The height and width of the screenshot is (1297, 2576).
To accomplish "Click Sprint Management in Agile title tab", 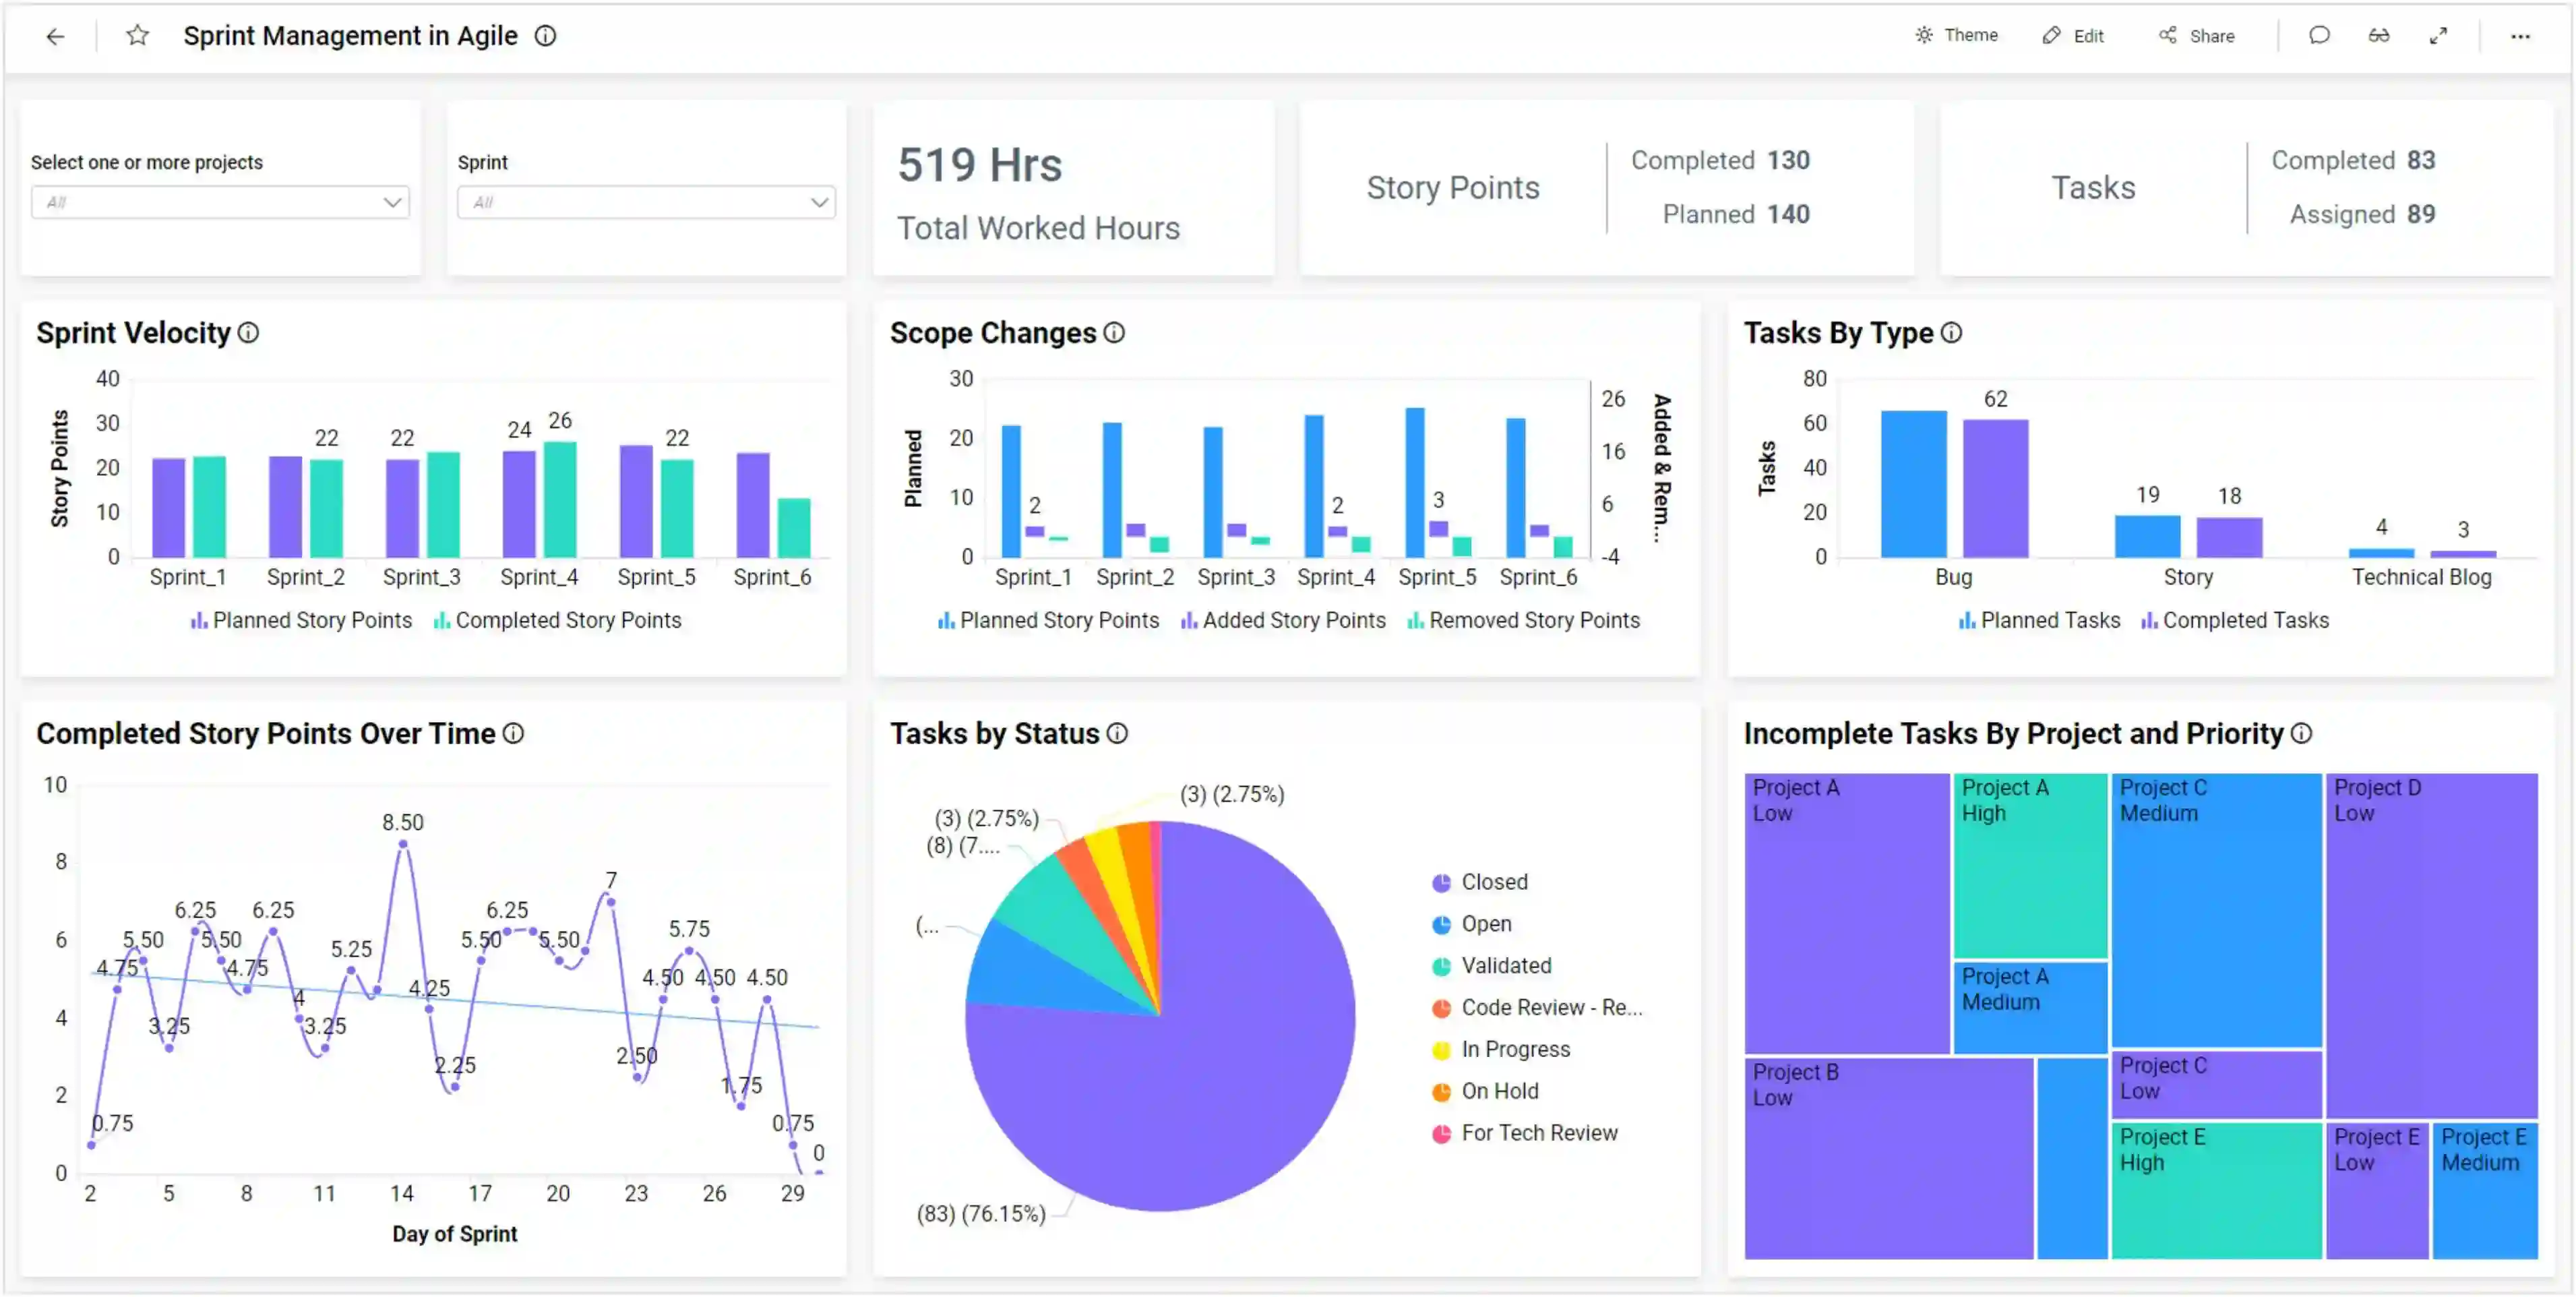I will click(352, 35).
